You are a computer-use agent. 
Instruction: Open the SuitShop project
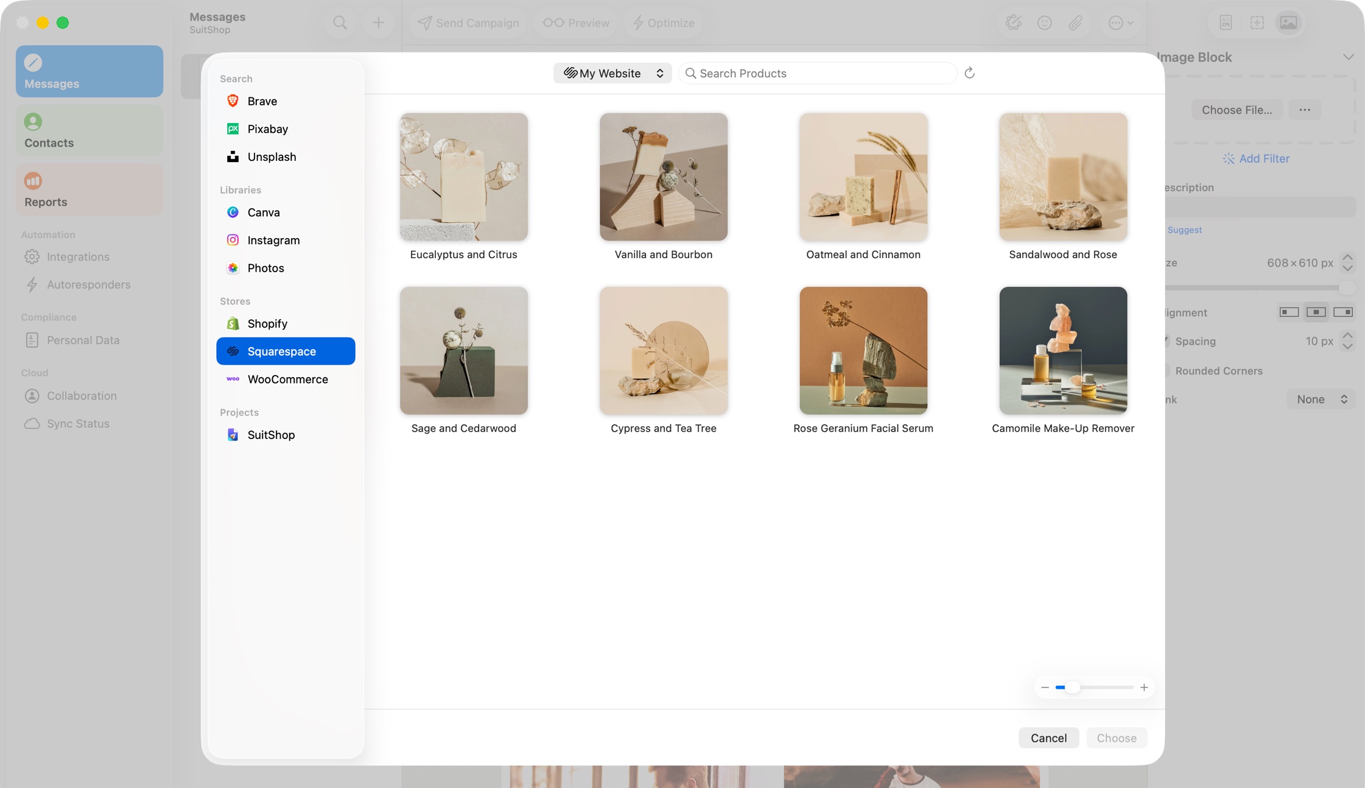271,435
